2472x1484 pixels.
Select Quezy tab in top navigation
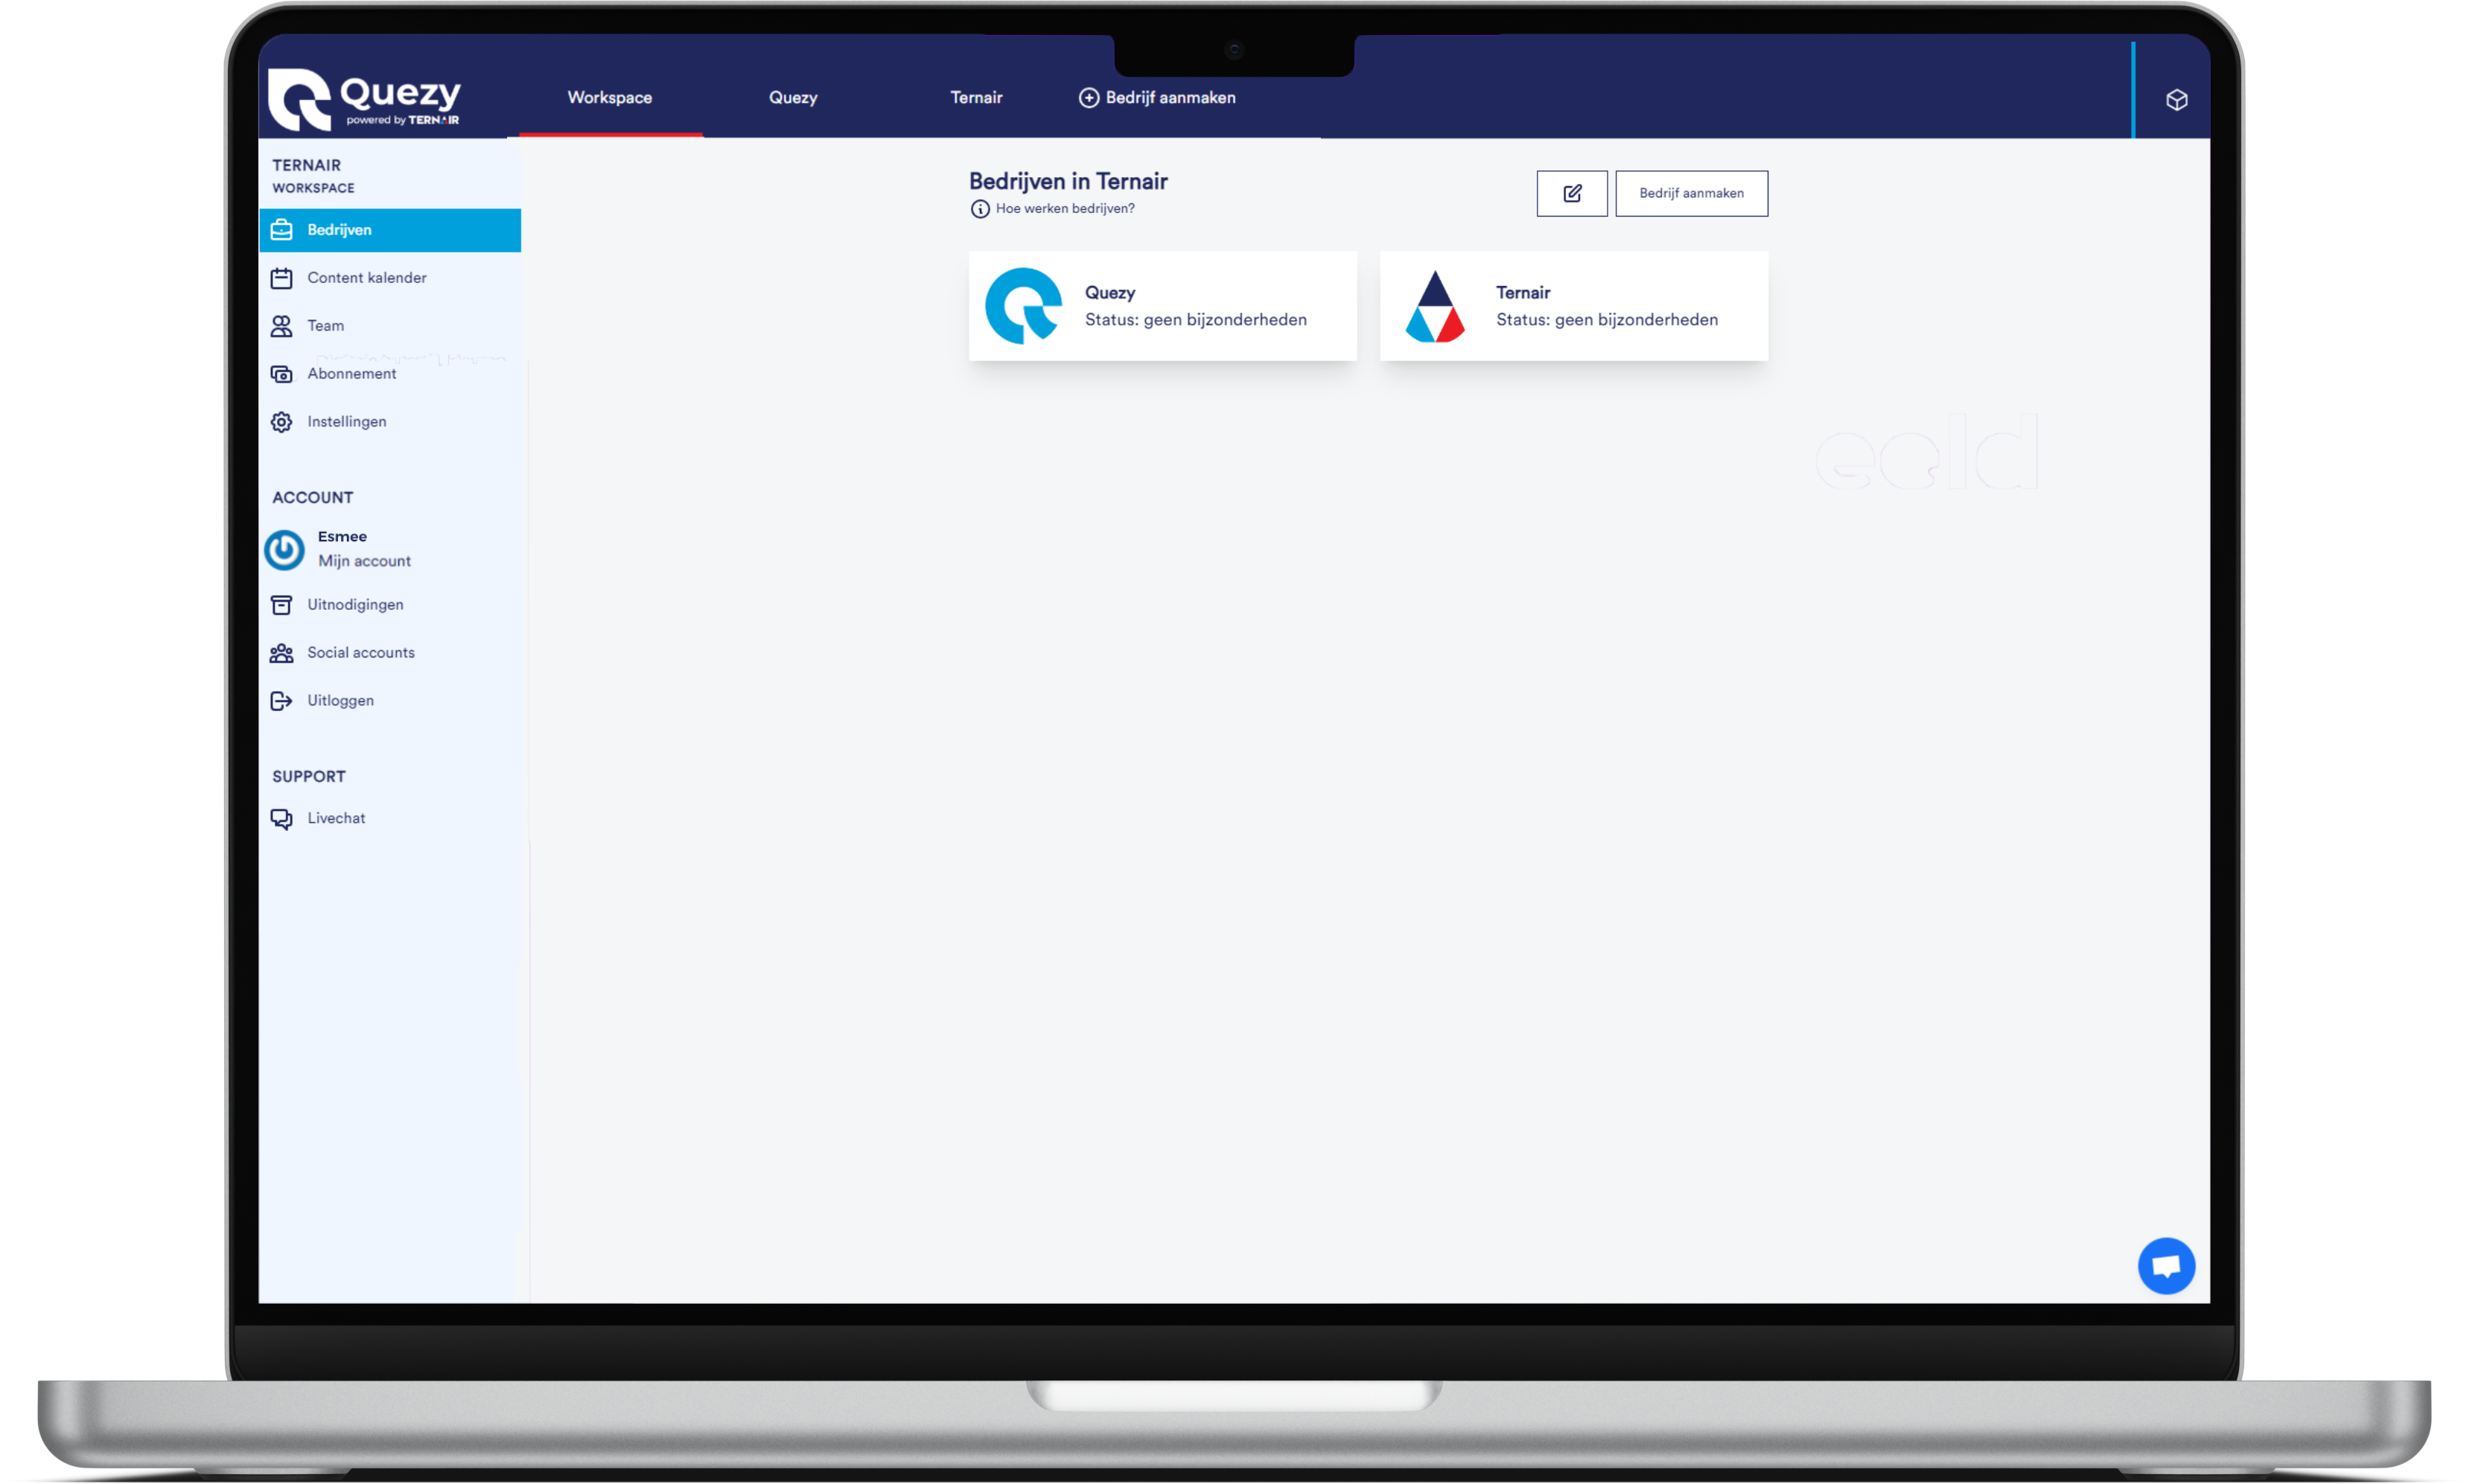pyautogui.click(x=793, y=97)
